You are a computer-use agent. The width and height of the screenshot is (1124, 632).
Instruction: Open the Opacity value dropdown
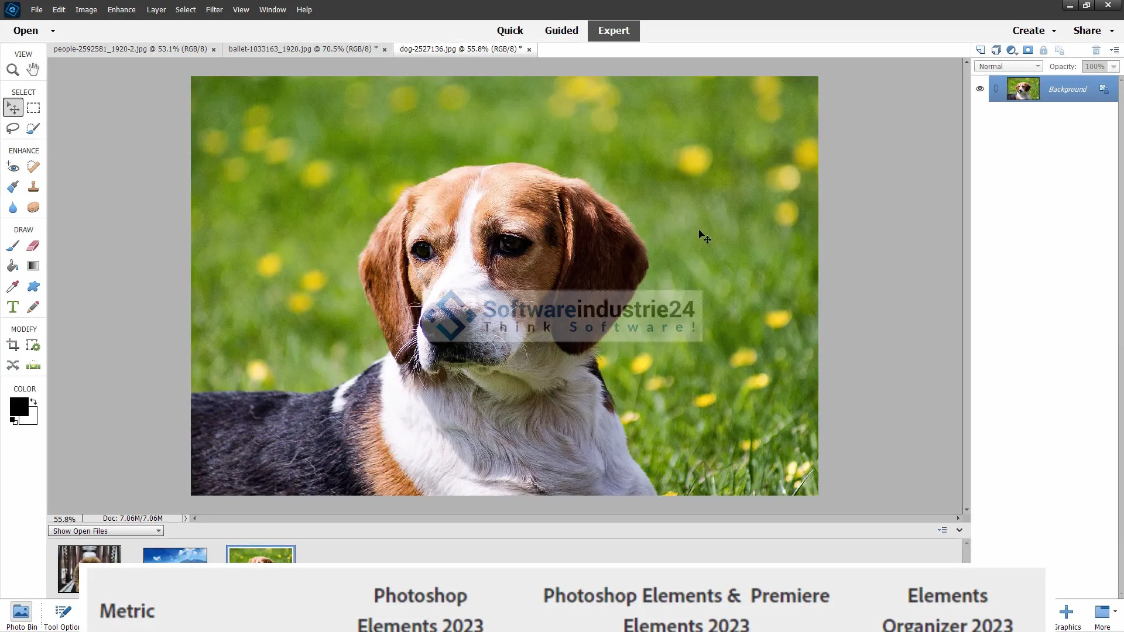[x=1113, y=67]
